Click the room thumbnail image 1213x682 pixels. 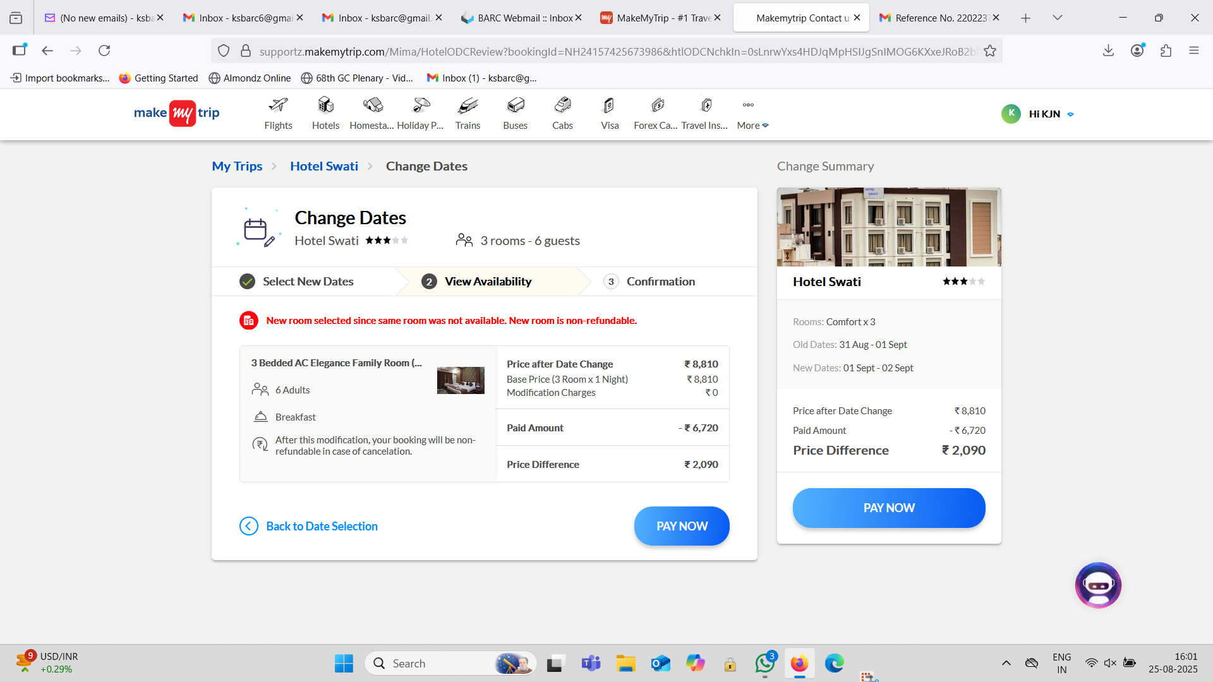point(461,380)
